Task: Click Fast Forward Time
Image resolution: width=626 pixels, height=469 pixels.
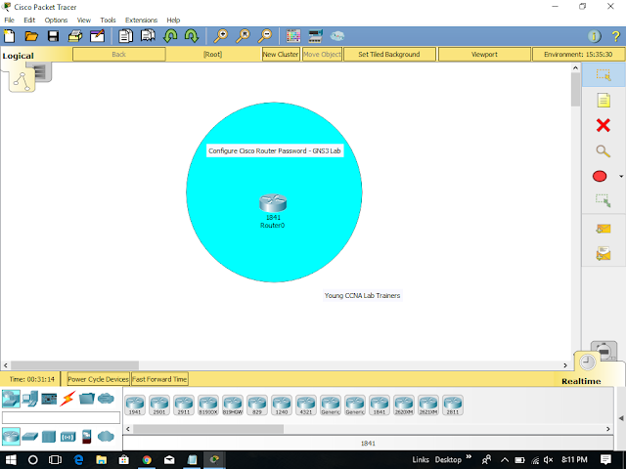Action: (x=159, y=379)
